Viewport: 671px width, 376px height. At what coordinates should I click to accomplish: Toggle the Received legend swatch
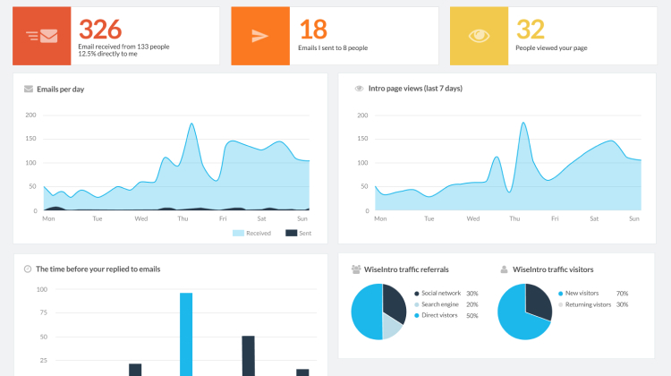click(x=238, y=233)
